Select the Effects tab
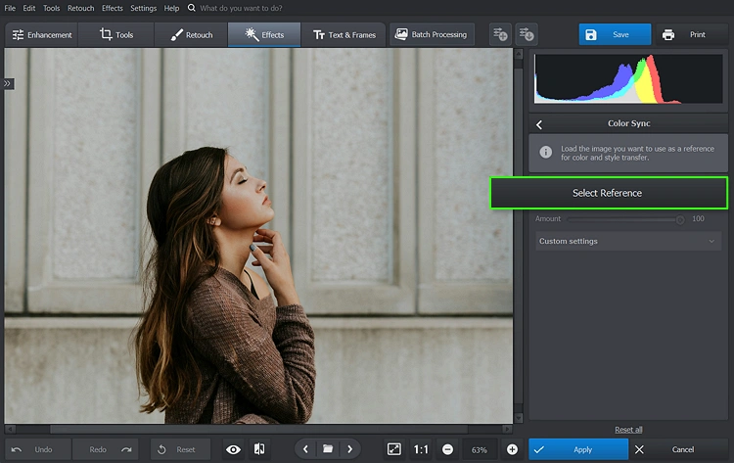The image size is (734, 463). [x=264, y=34]
